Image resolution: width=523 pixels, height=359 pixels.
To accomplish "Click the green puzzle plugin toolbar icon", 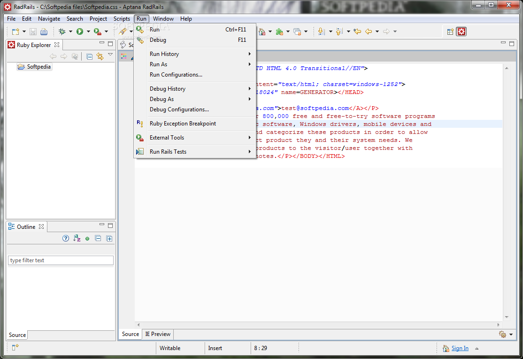I will [x=279, y=31].
